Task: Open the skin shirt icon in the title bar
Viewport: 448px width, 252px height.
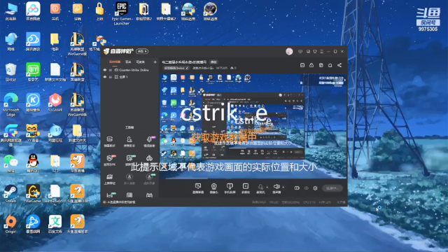Action: (315, 51)
